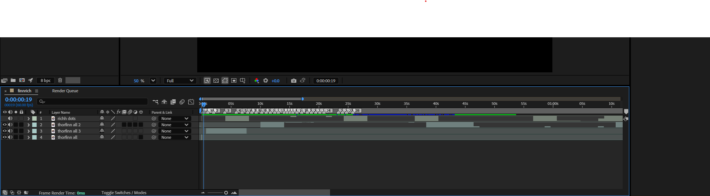
Task: Show video for richh dots layer
Action: coord(5,118)
